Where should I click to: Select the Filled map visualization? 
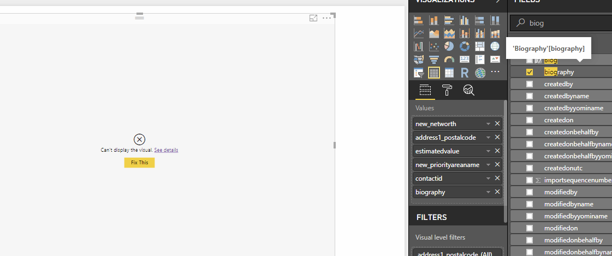coord(418,59)
